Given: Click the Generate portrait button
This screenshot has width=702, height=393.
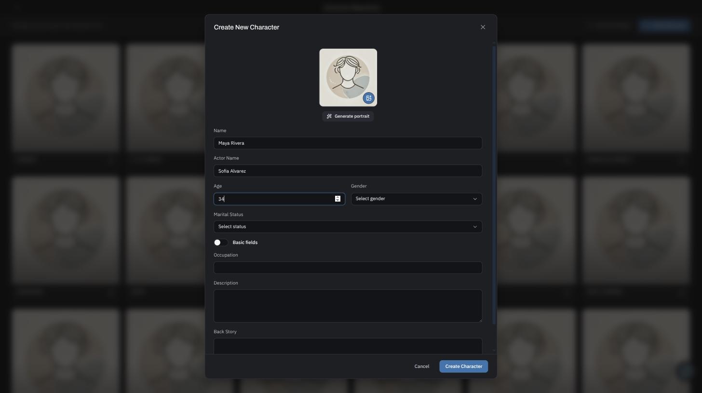Looking at the screenshot, I should tap(348, 116).
